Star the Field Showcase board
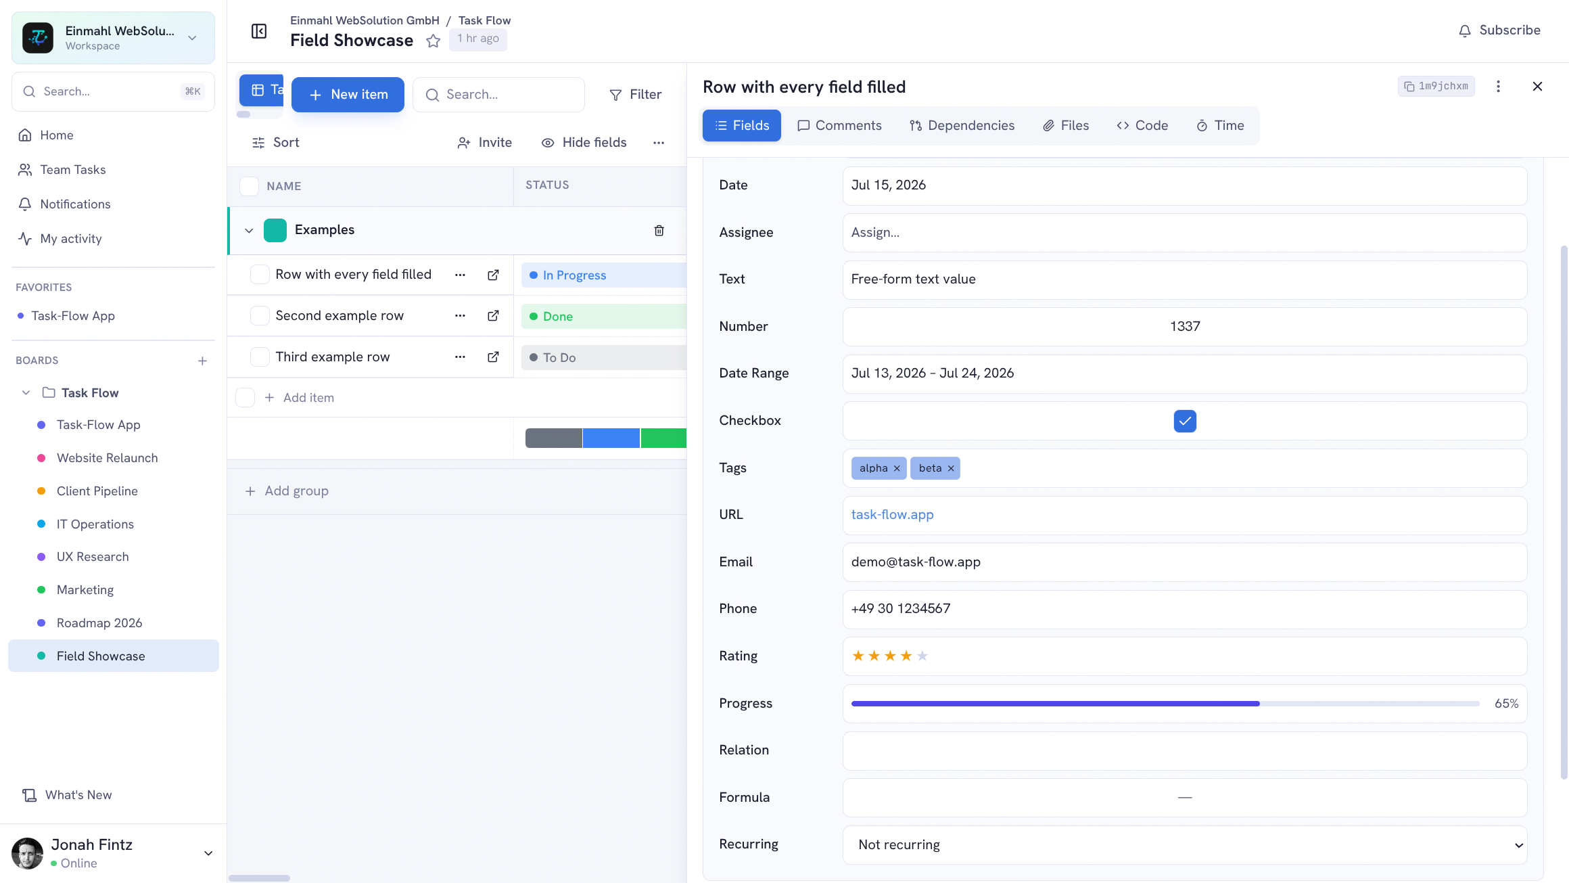 point(434,41)
